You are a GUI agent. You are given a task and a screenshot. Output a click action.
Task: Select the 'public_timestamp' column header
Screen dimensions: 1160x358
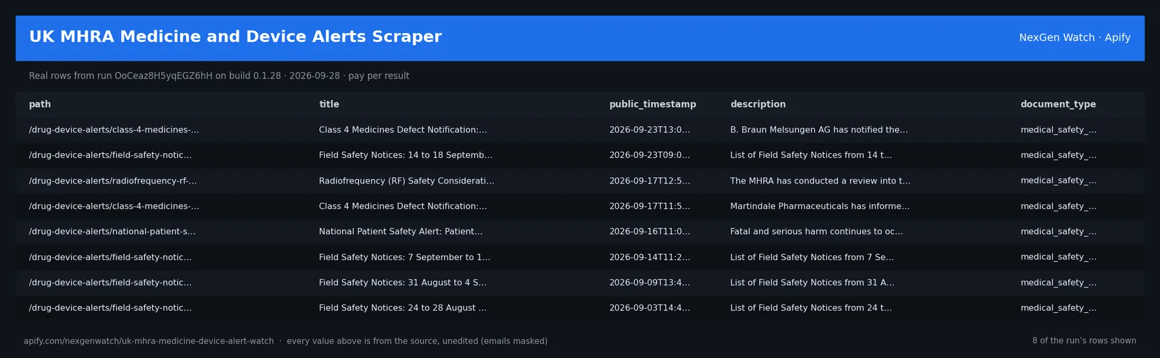tap(652, 104)
